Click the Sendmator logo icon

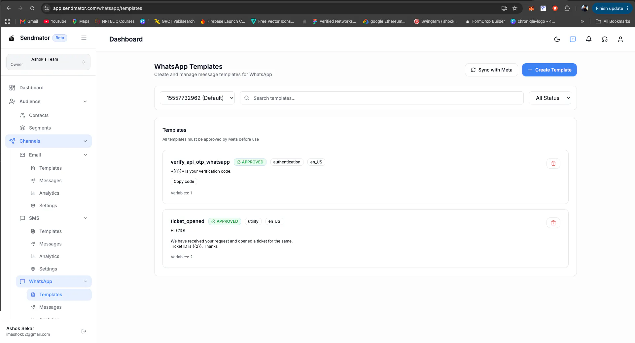coord(12,38)
